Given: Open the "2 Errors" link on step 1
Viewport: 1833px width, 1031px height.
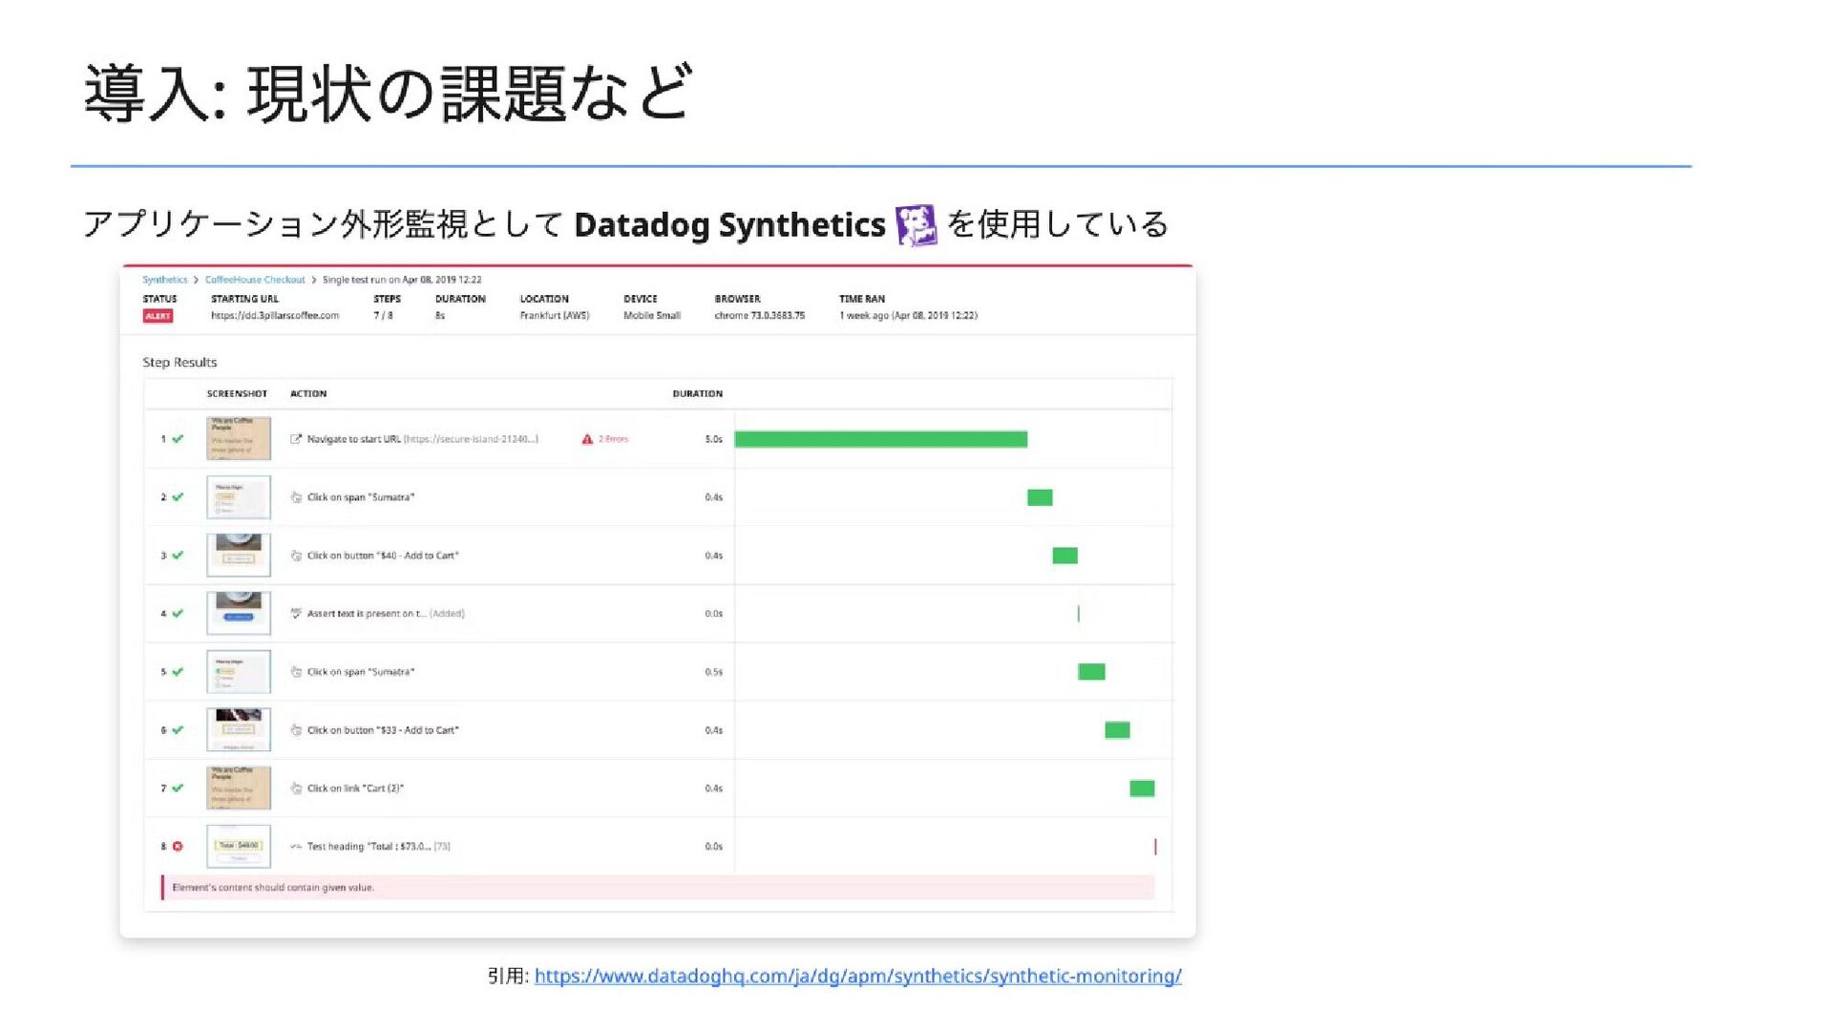Looking at the screenshot, I should coord(613,439).
